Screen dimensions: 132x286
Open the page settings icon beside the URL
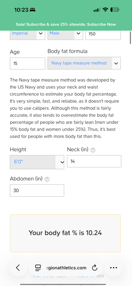38,268
